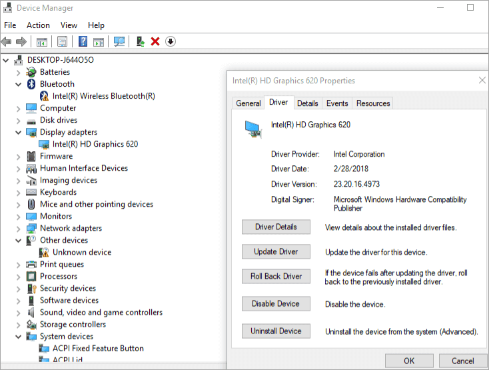Image resolution: width=489 pixels, height=370 pixels.
Task: Collapse the System devices node
Action: [x=19, y=337]
